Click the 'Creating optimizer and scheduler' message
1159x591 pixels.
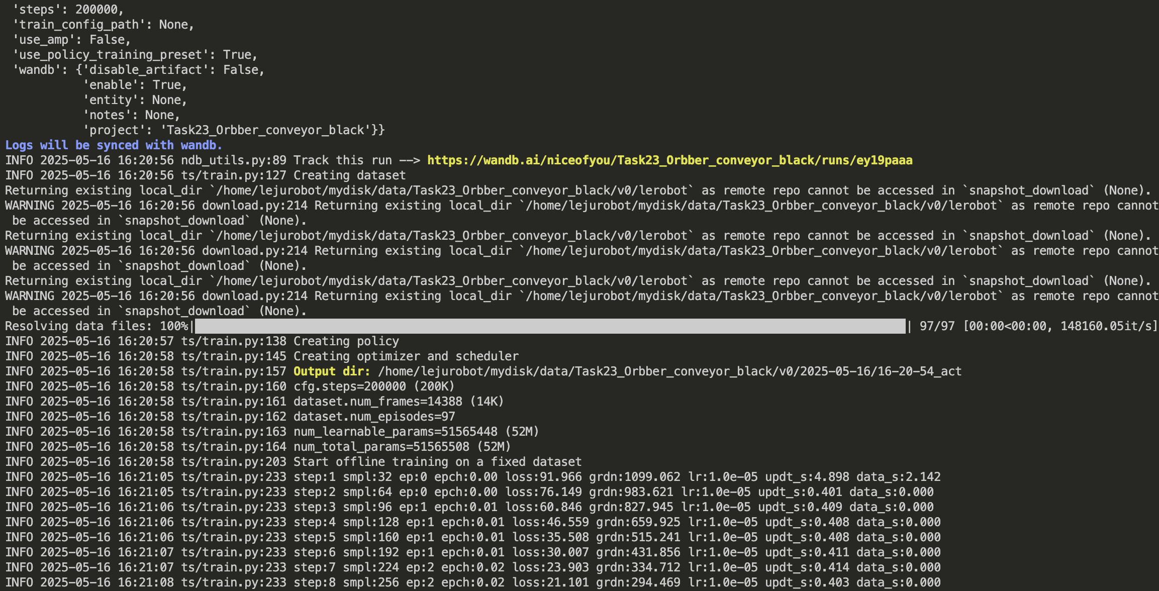coord(406,356)
